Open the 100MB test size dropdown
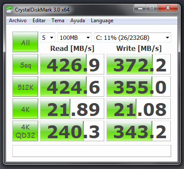Viewport: 184px width, 169px height. point(75,38)
